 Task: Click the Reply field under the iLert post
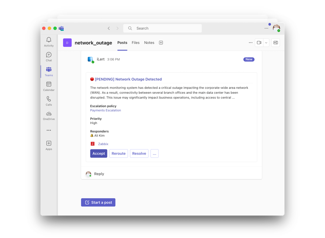tap(99, 174)
